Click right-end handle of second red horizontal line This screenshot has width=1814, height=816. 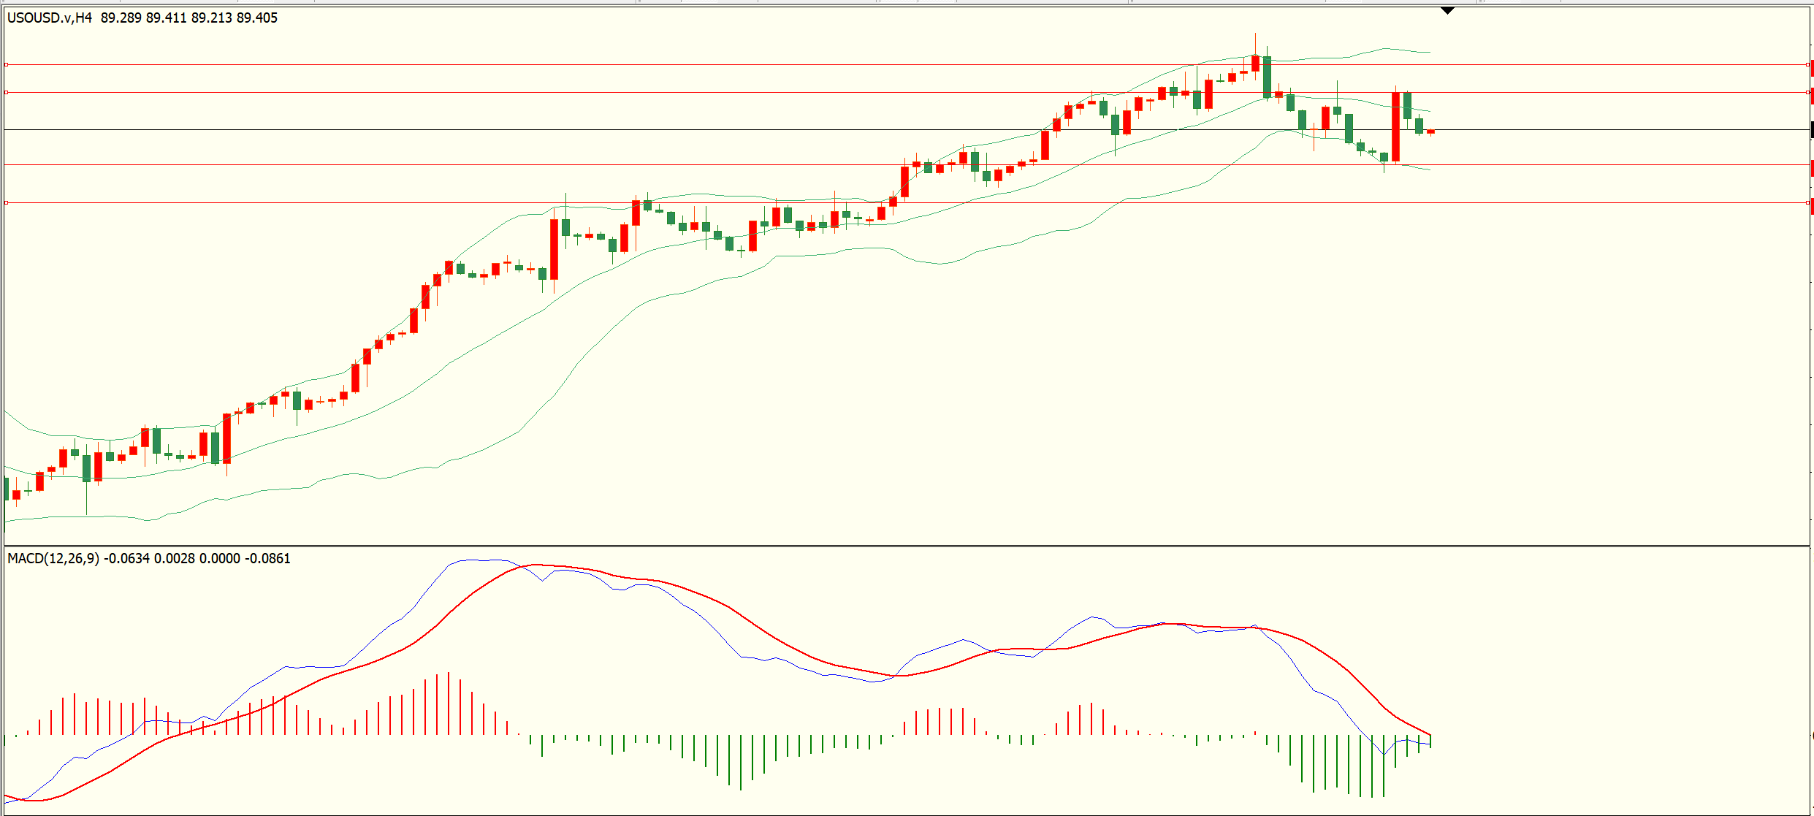pos(1808,93)
